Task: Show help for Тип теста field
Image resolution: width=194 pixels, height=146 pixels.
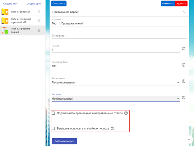Action: [x=183, y=98]
